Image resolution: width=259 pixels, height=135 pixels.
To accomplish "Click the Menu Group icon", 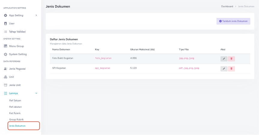I will coord(5,46).
